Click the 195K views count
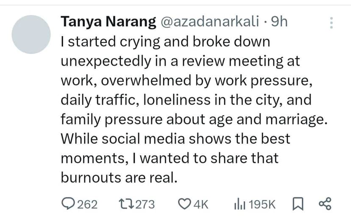Screen dimensions: 351x216 [262, 205]
